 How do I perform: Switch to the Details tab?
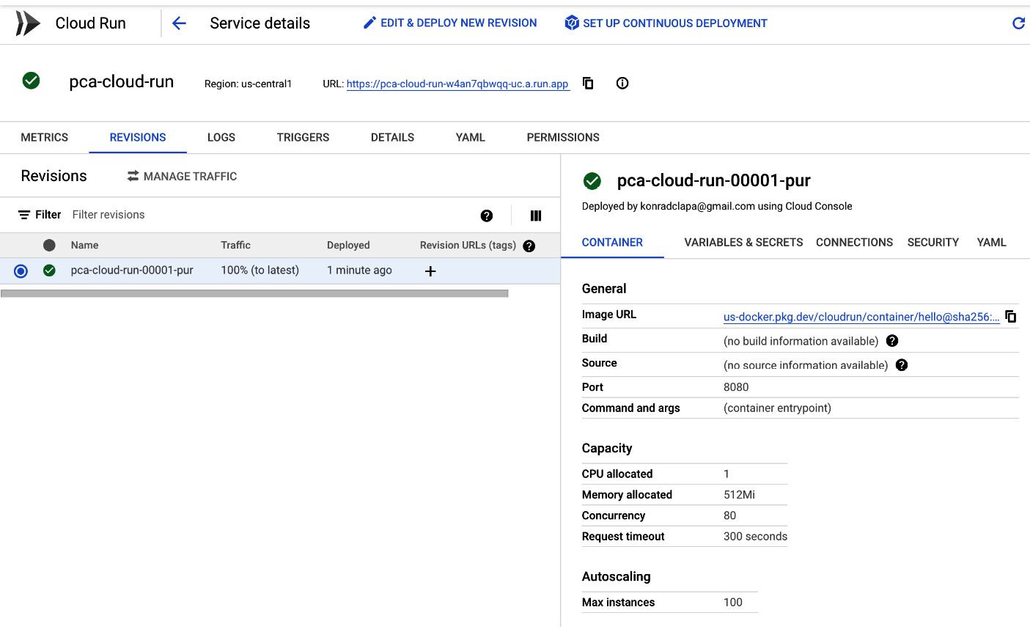[392, 137]
